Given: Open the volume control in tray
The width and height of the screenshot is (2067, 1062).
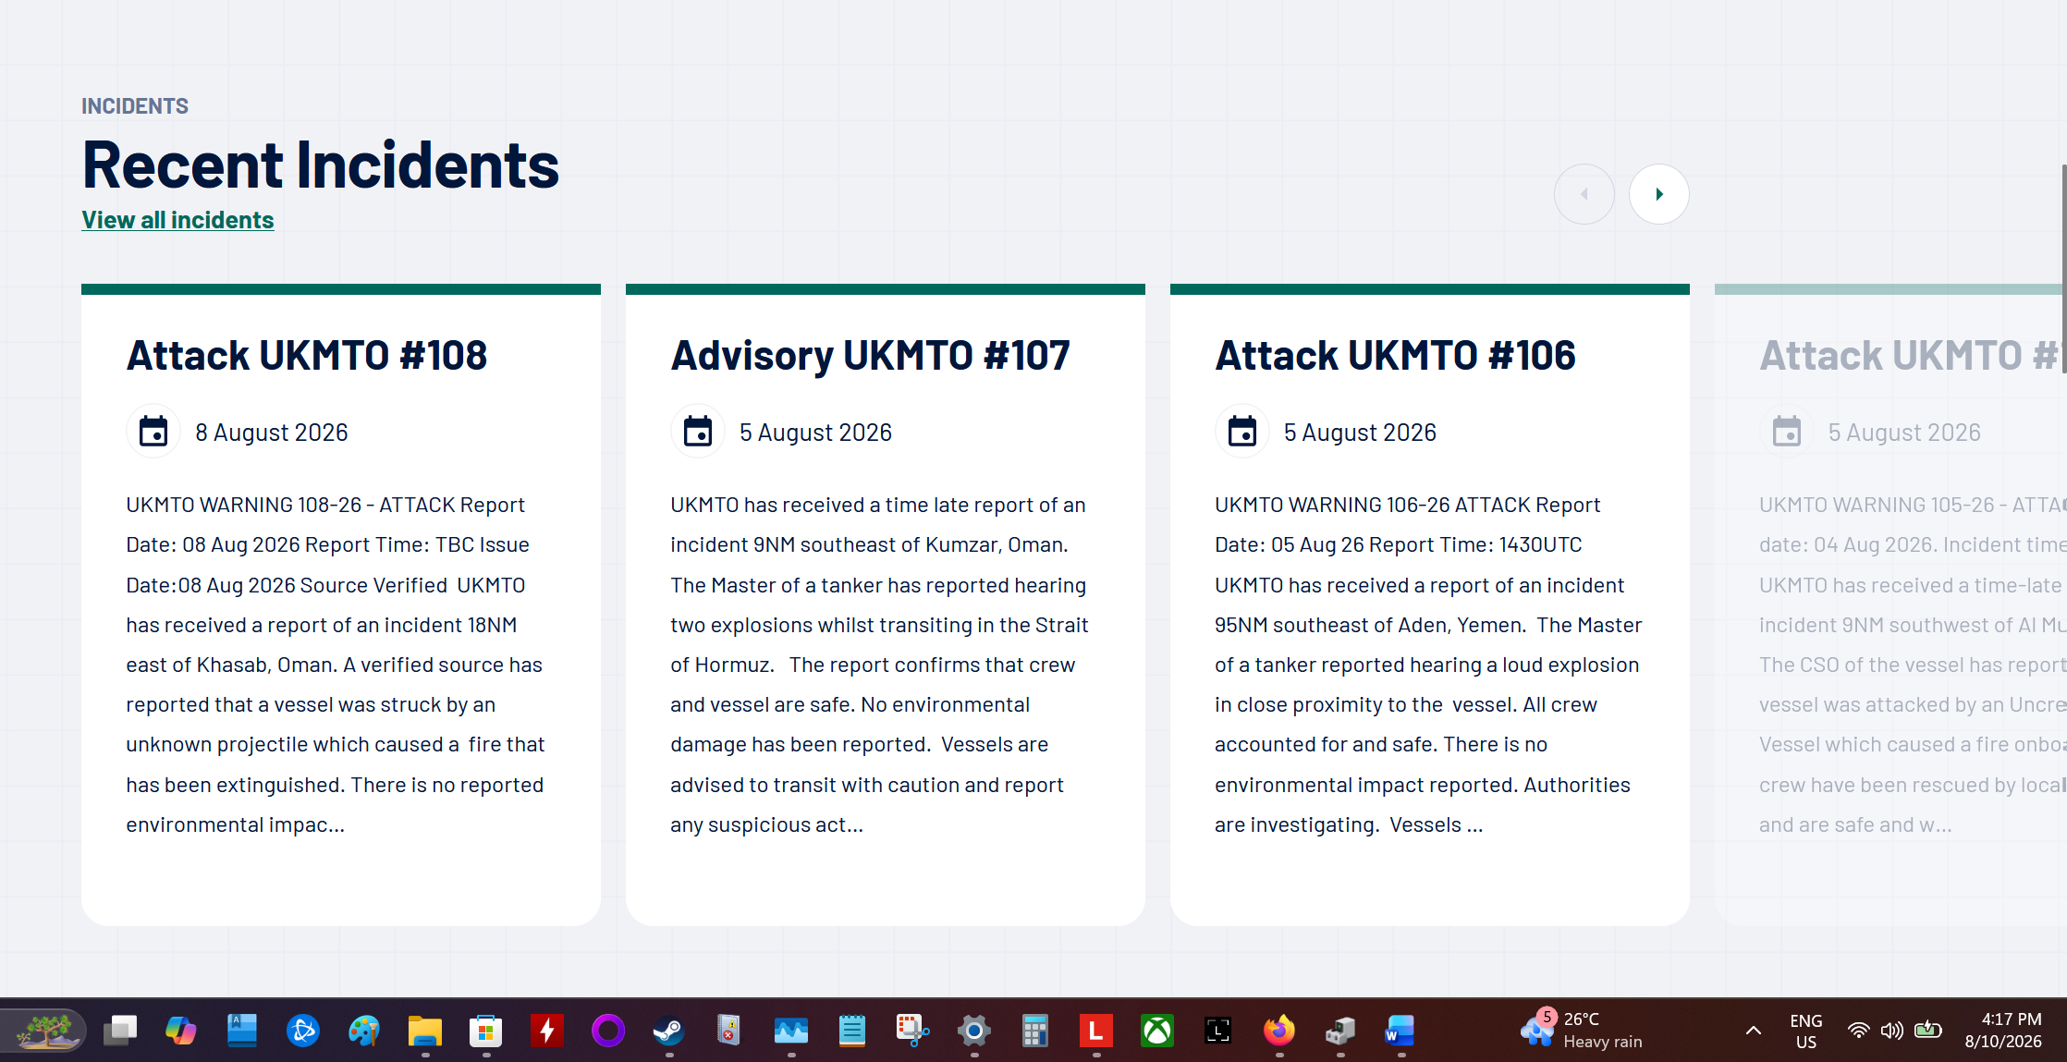Looking at the screenshot, I should point(1892,1031).
